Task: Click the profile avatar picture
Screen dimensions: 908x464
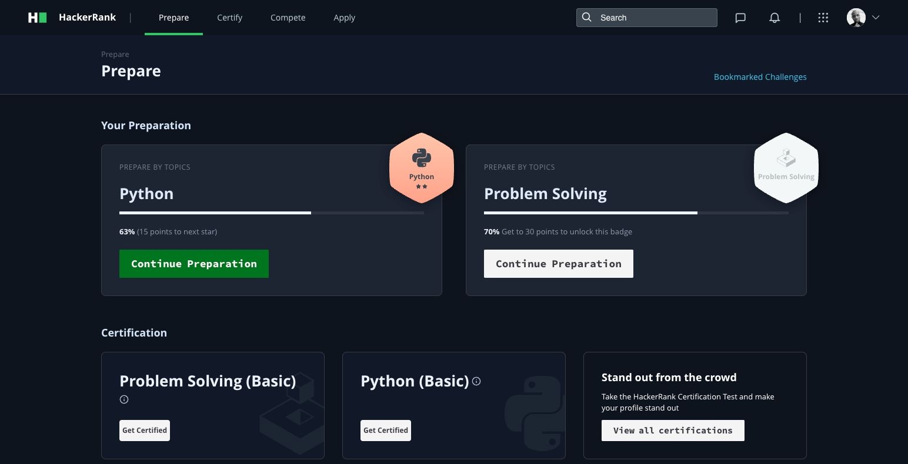Action: click(x=856, y=17)
